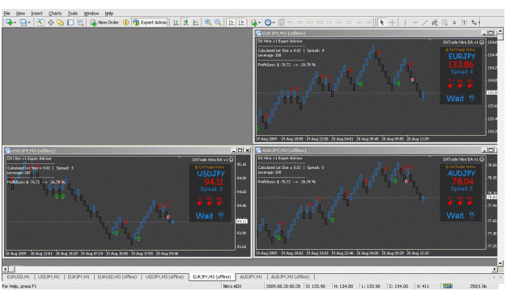Switch to EURJPY,M1 chart tab
Image resolution: width=506 pixels, height=291 pixels.
tap(79, 276)
